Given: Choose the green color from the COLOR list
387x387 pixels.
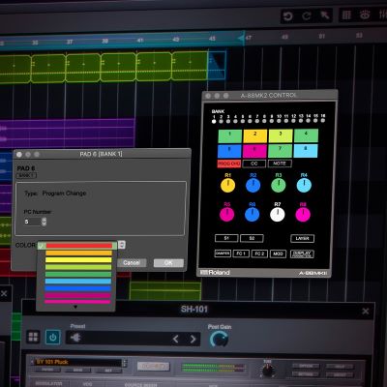Looking at the screenshot, I should click(78, 274).
